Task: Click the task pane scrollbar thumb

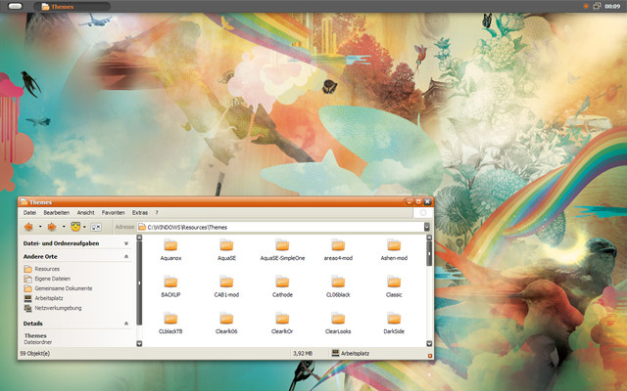Action: pyautogui.click(x=139, y=282)
